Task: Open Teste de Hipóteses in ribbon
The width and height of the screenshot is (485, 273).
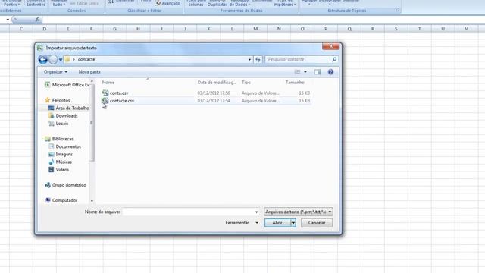Action: pyautogui.click(x=285, y=2)
